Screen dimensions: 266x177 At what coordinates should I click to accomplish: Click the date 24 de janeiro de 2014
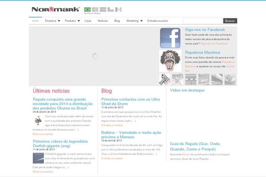(x=44, y=112)
